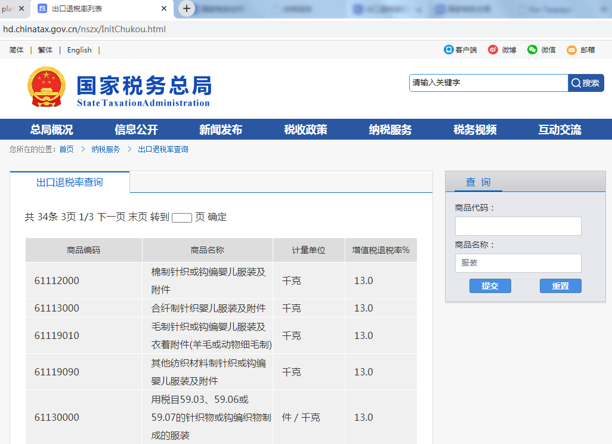Switch language to 繁体
This screenshot has width=612, height=444.
[45, 50]
